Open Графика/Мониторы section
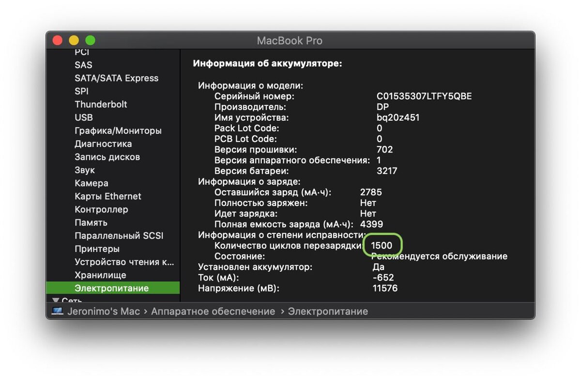The image size is (581, 380). pyautogui.click(x=118, y=131)
